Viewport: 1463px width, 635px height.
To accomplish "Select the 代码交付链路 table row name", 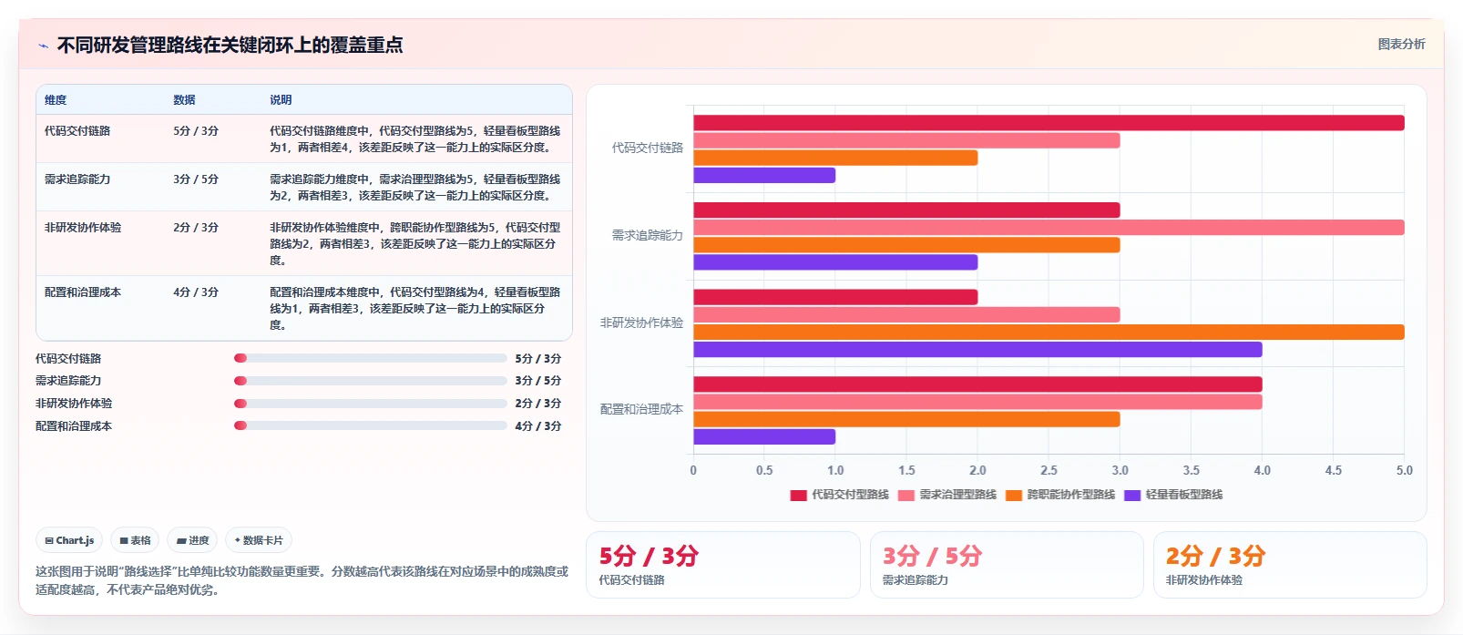I will coord(77,131).
